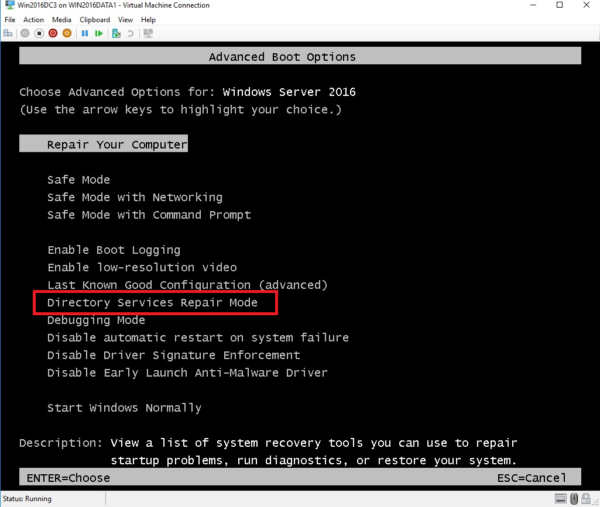This screenshot has width=600, height=507.
Task: Select Enable Boot Logging
Action: (114, 250)
